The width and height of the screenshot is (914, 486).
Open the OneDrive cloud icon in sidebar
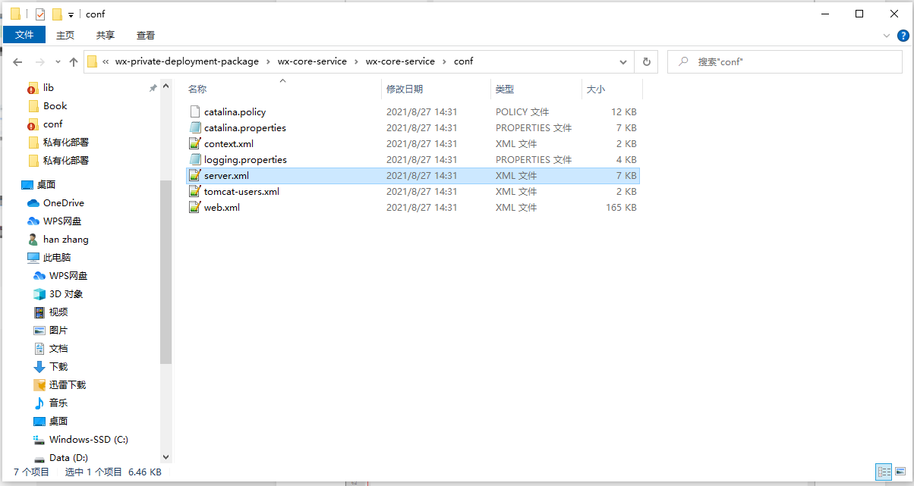33,203
